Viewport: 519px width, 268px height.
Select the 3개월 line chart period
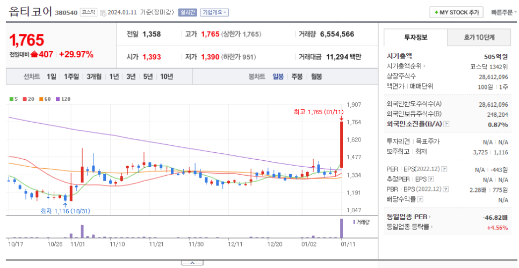click(95, 77)
